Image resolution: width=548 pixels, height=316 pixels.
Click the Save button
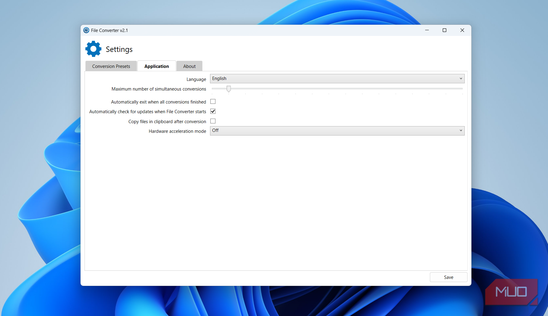click(x=448, y=277)
